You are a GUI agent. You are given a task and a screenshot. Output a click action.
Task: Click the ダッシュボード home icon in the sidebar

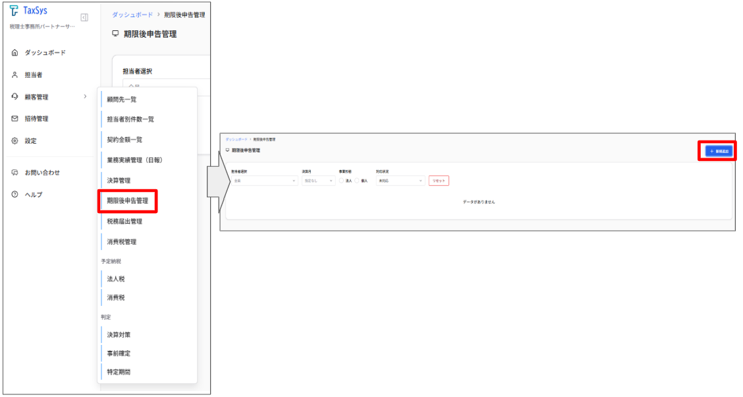point(14,53)
